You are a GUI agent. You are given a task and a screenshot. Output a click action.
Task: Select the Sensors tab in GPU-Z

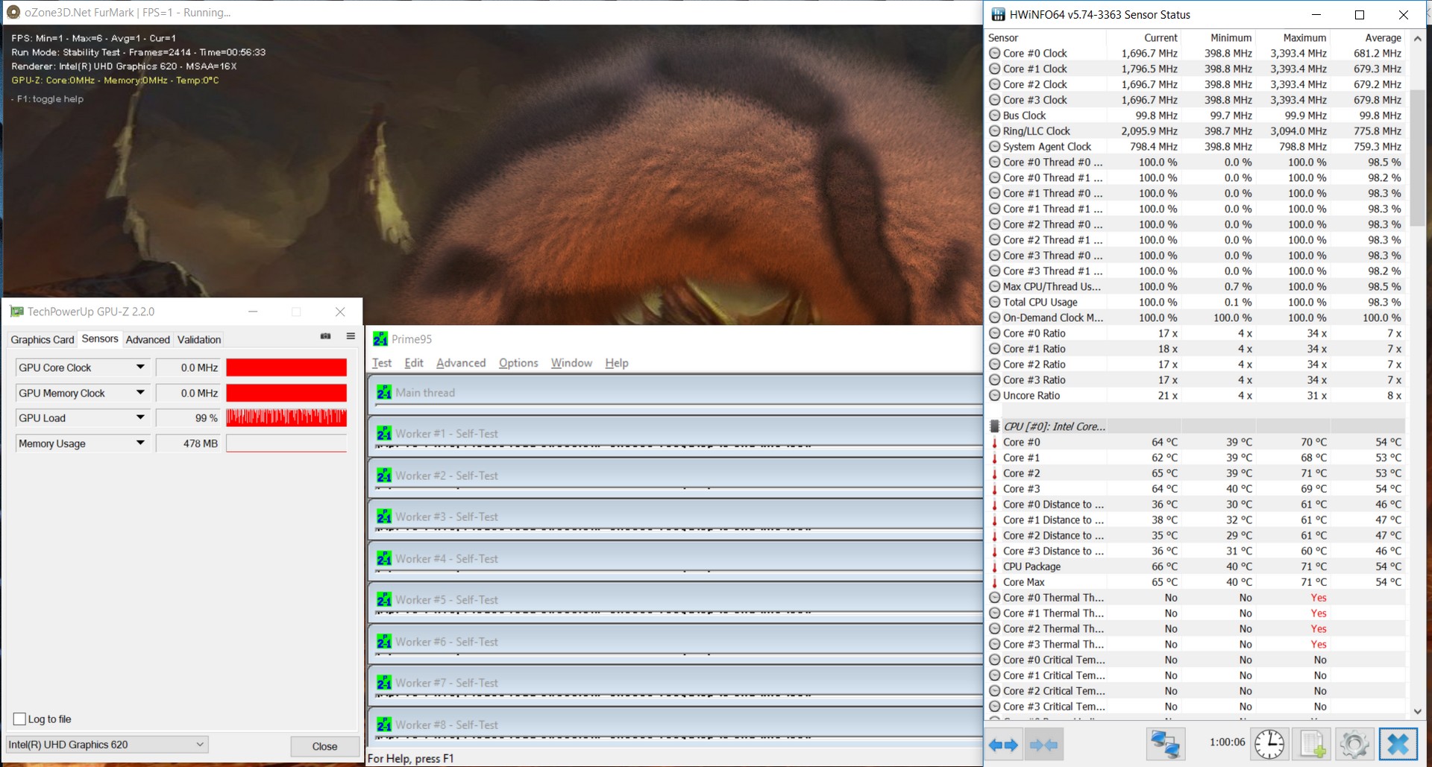point(100,338)
